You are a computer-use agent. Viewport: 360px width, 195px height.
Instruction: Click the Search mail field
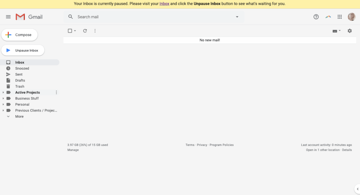151,17
